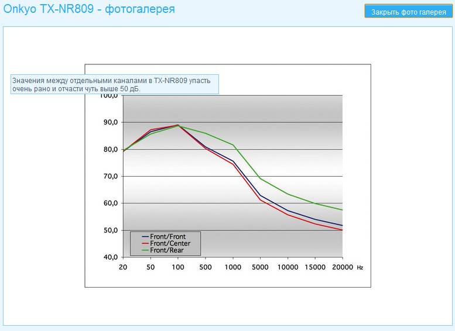Click the 'Front/Center' legend entry
The height and width of the screenshot is (331, 455).
click(x=166, y=243)
